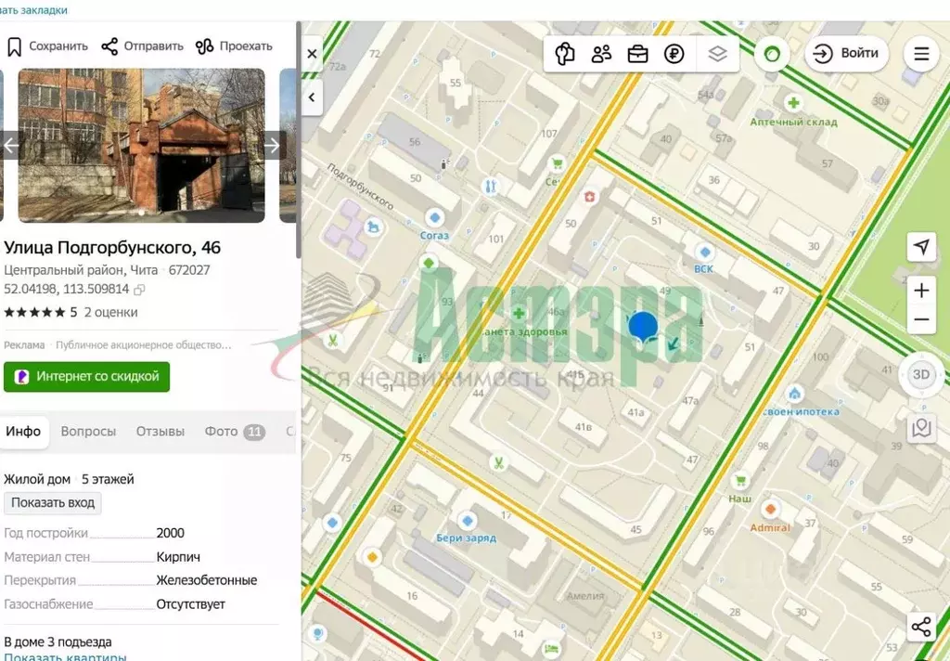Open the Показать квартиры link
The height and width of the screenshot is (661, 950).
coord(66,656)
